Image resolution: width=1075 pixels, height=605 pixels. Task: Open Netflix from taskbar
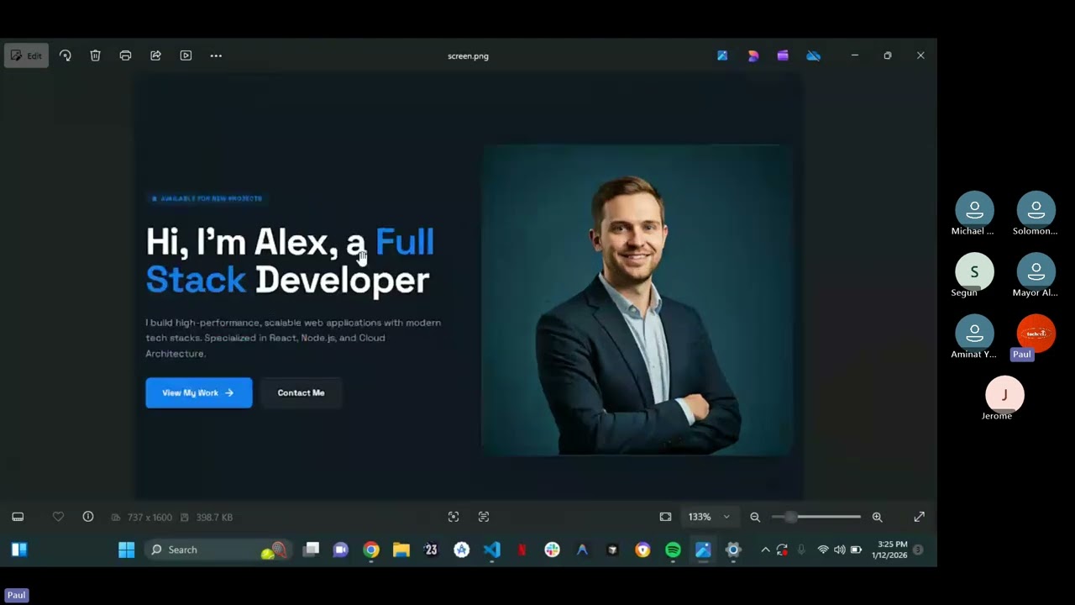coord(522,550)
